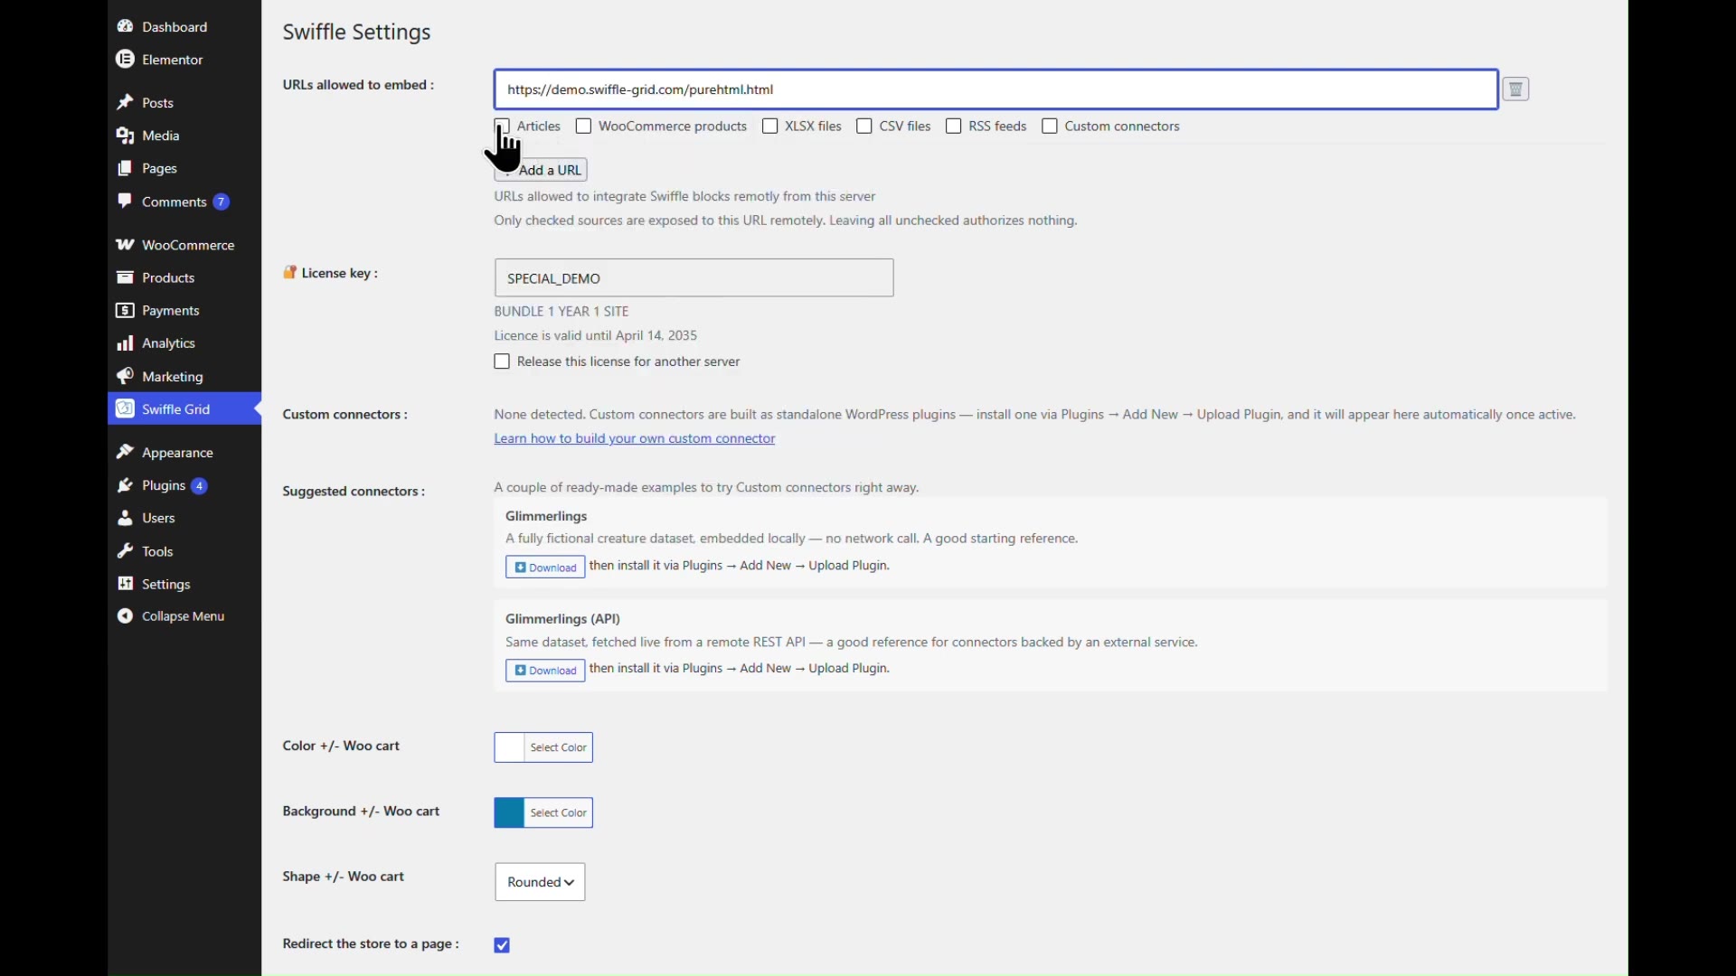Download the Glimmerlings connector

545,568
